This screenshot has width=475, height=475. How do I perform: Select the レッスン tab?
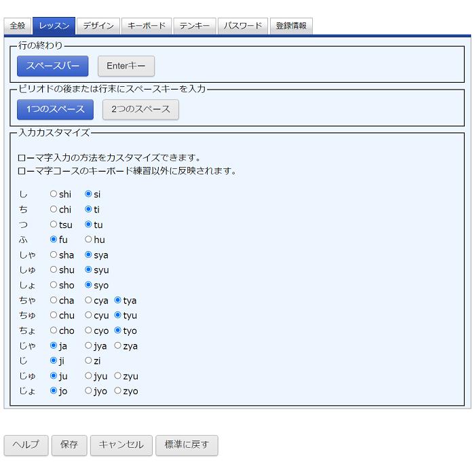[54, 26]
